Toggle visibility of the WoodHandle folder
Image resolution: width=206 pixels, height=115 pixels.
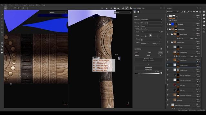(167, 29)
